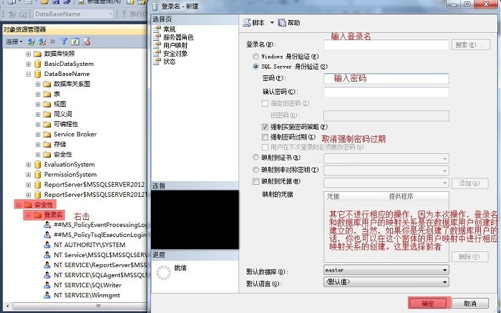This screenshot has height=313, width=501.
Task: Select the 映射到非对称密钥 radio button
Action: pyautogui.click(x=256, y=170)
